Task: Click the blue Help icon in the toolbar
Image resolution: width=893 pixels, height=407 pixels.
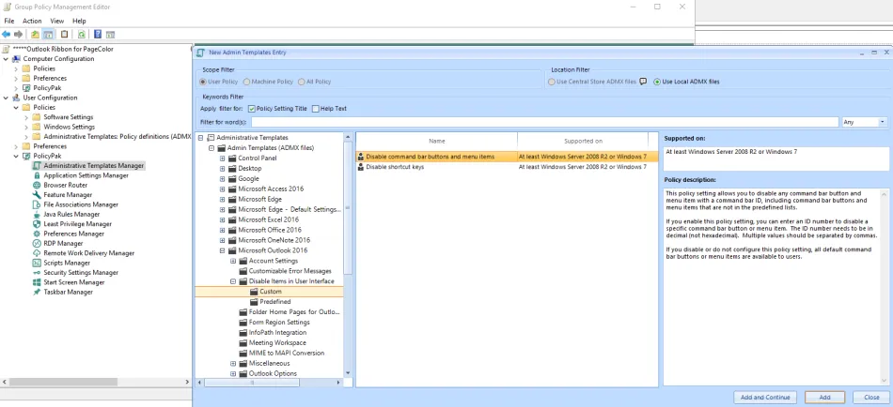Action: pos(96,34)
